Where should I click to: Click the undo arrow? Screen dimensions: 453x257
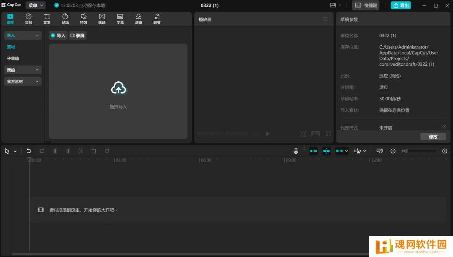[29, 151]
